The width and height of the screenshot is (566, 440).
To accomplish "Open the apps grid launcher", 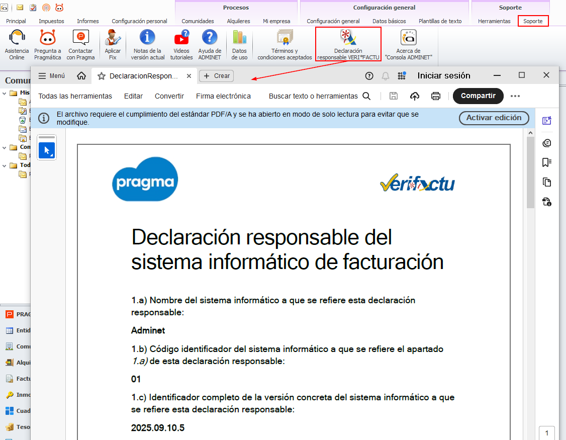I will click(x=402, y=76).
